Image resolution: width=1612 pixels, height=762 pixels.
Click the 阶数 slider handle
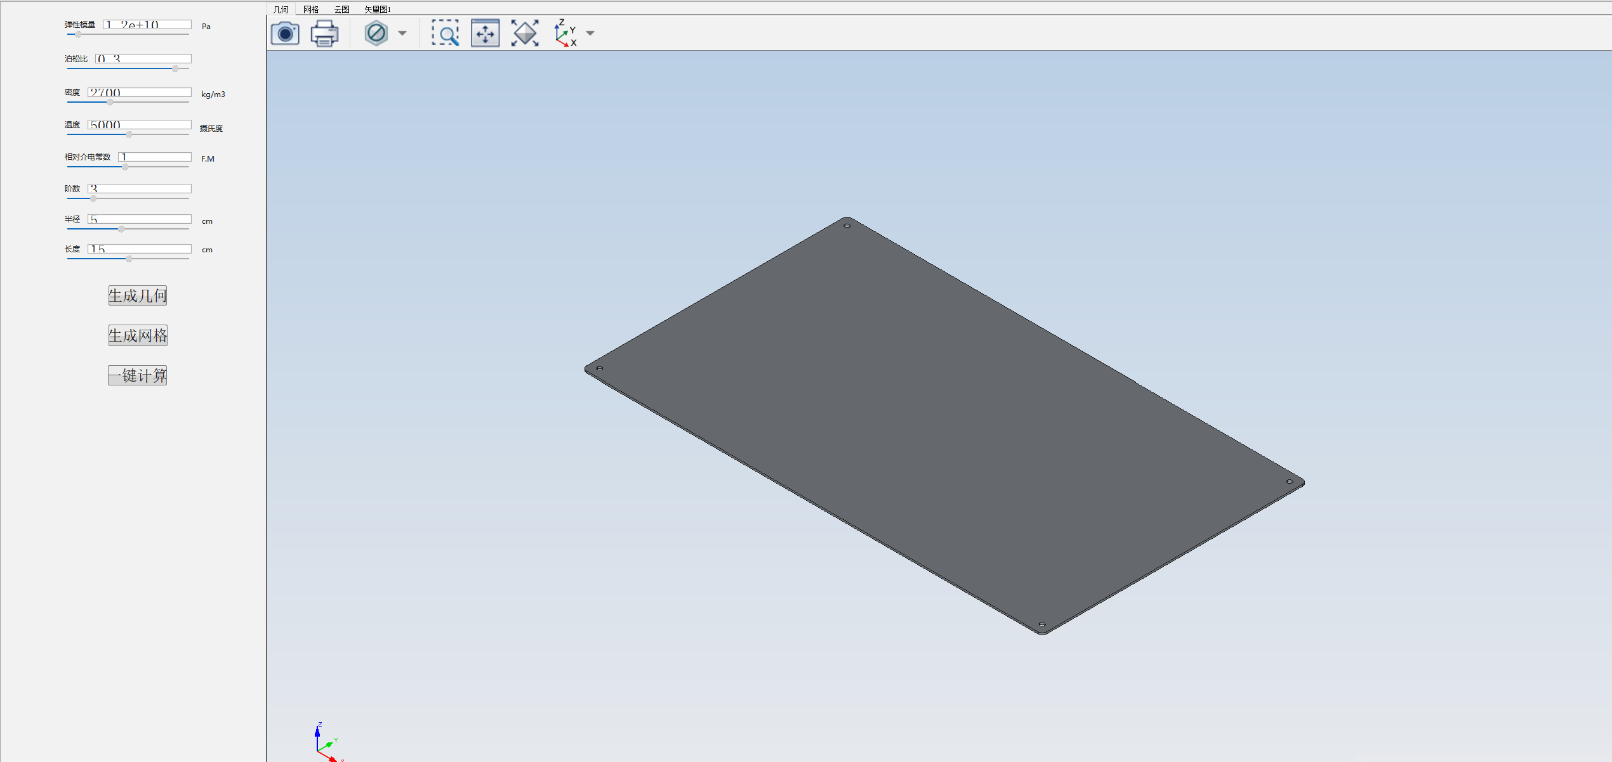coord(93,198)
